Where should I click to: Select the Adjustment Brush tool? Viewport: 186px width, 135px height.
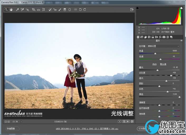click(x=60, y=10)
